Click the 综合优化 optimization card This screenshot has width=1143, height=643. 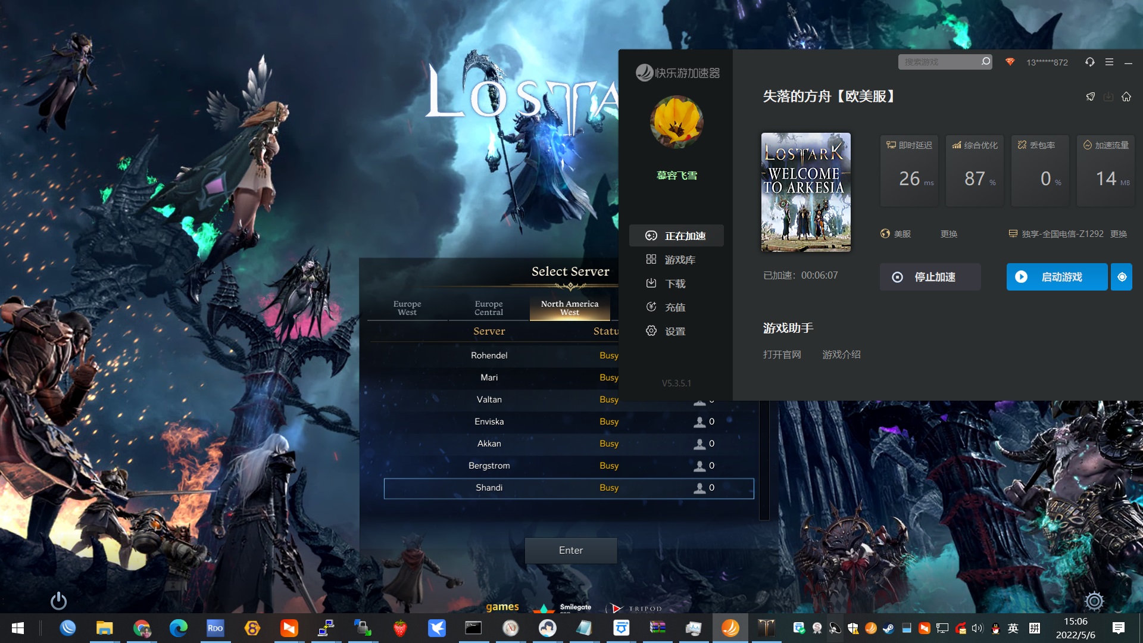(975, 171)
